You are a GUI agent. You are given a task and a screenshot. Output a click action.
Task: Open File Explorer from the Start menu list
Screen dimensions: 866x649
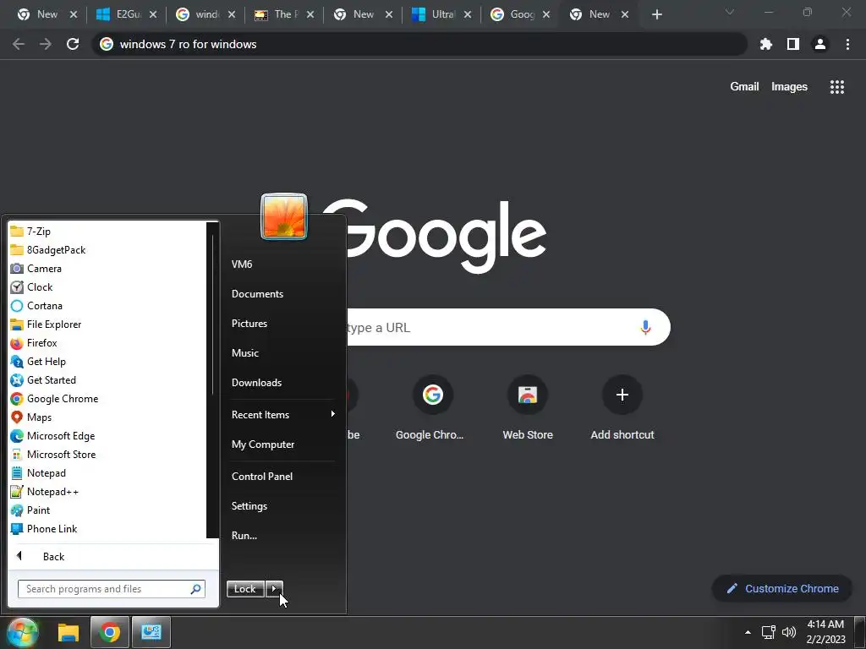(x=47, y=324)
